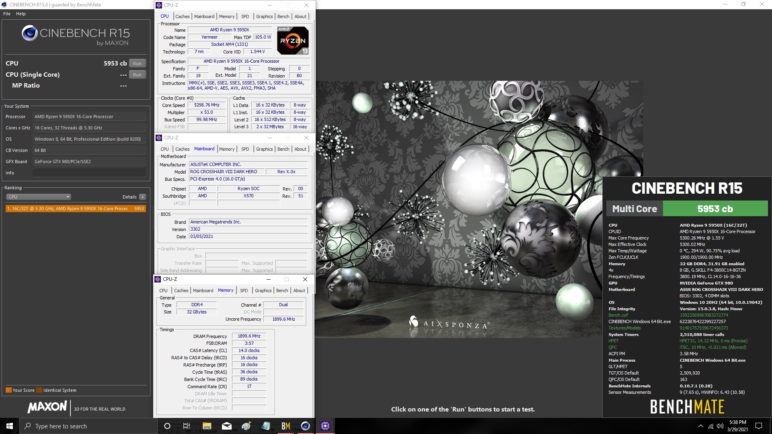Open network status tray icon
This screenshot has height=434, width=772.
tap(710, 426)
